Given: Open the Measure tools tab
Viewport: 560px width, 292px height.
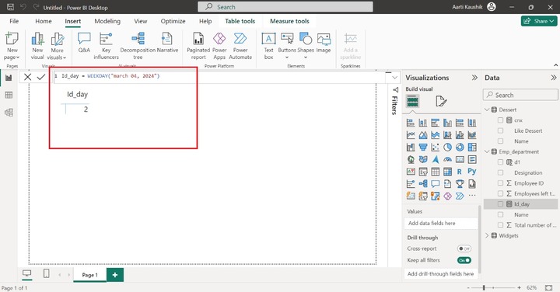Looking at the screenshot, I should click(x=289, y=21).
